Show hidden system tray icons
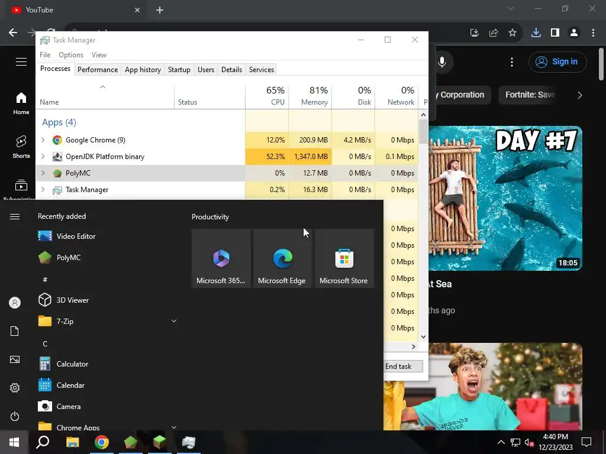Viewport: 606px width, 454px height. coord(501,442)
